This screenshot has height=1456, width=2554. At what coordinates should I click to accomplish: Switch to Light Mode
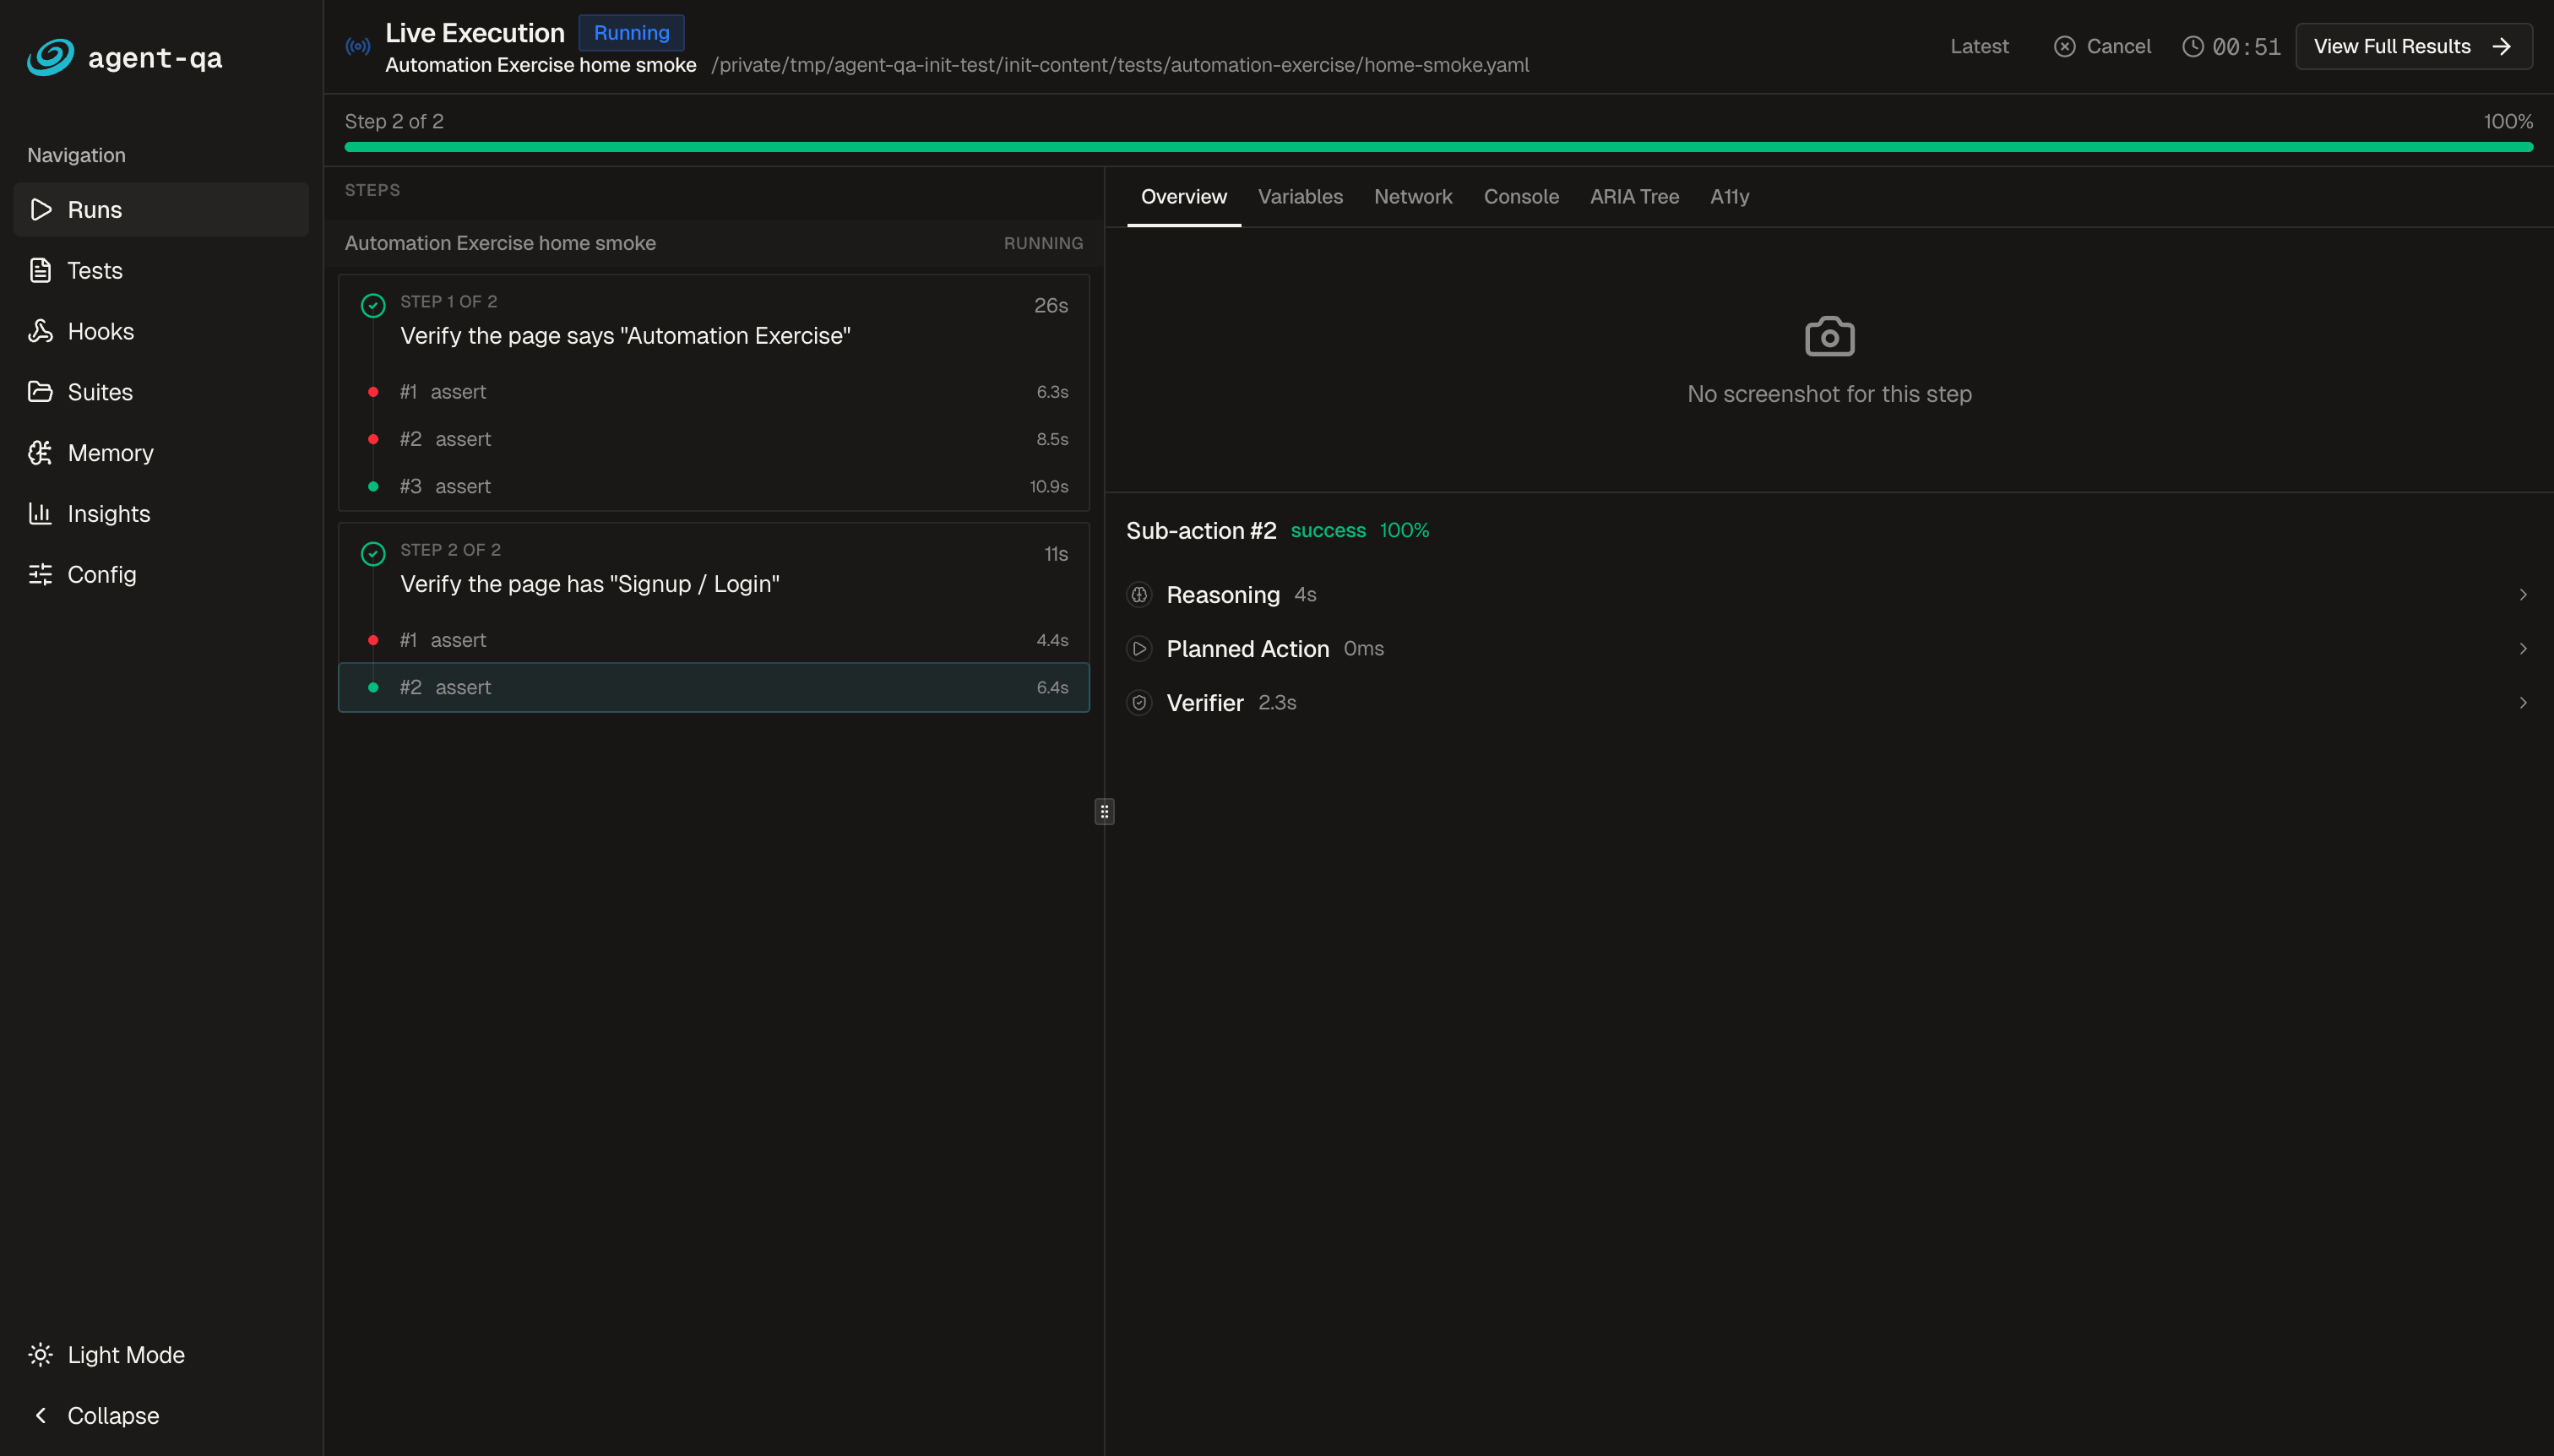click(x=161, y=1355)
